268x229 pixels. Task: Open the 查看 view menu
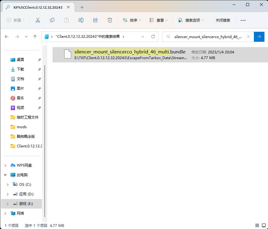(x=158, y=20)
